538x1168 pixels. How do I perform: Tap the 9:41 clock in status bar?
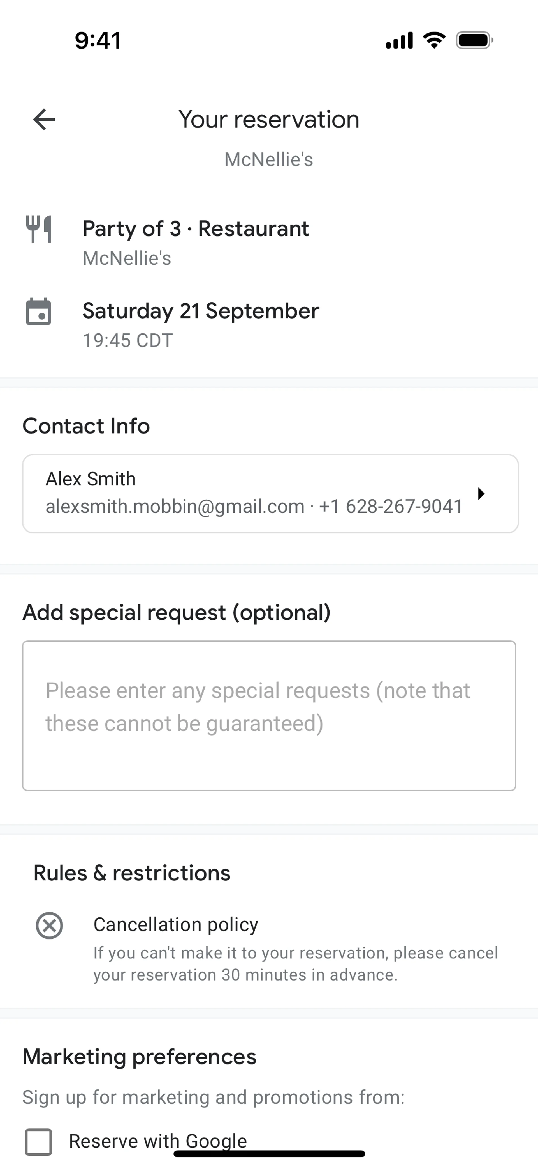click(x=98, y=40)
